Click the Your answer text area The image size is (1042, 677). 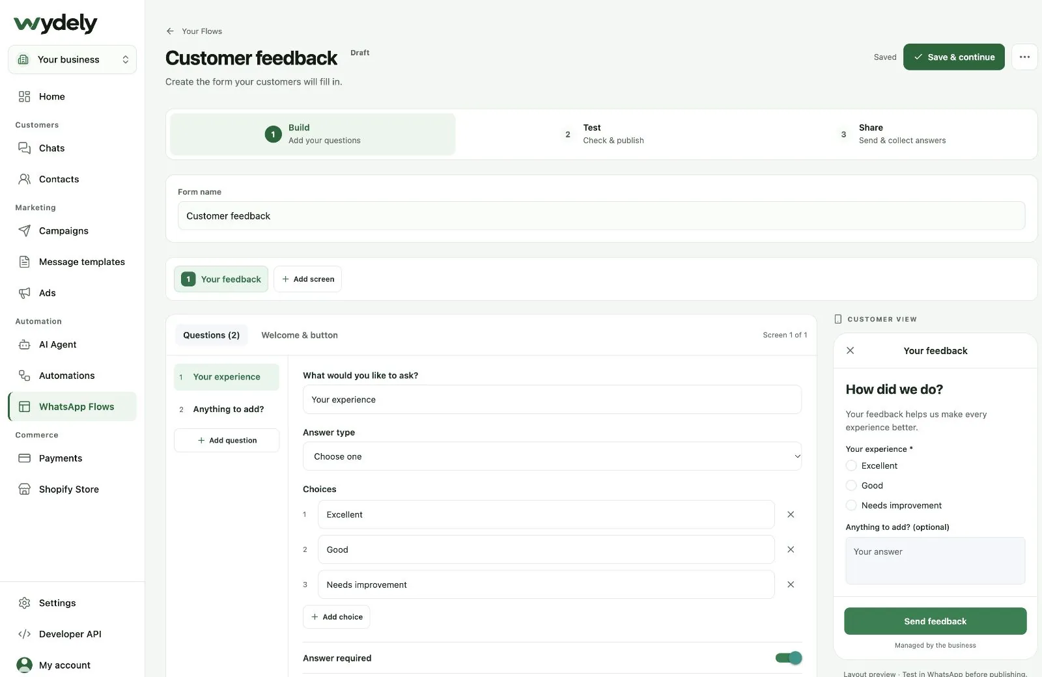coord(935,560)
